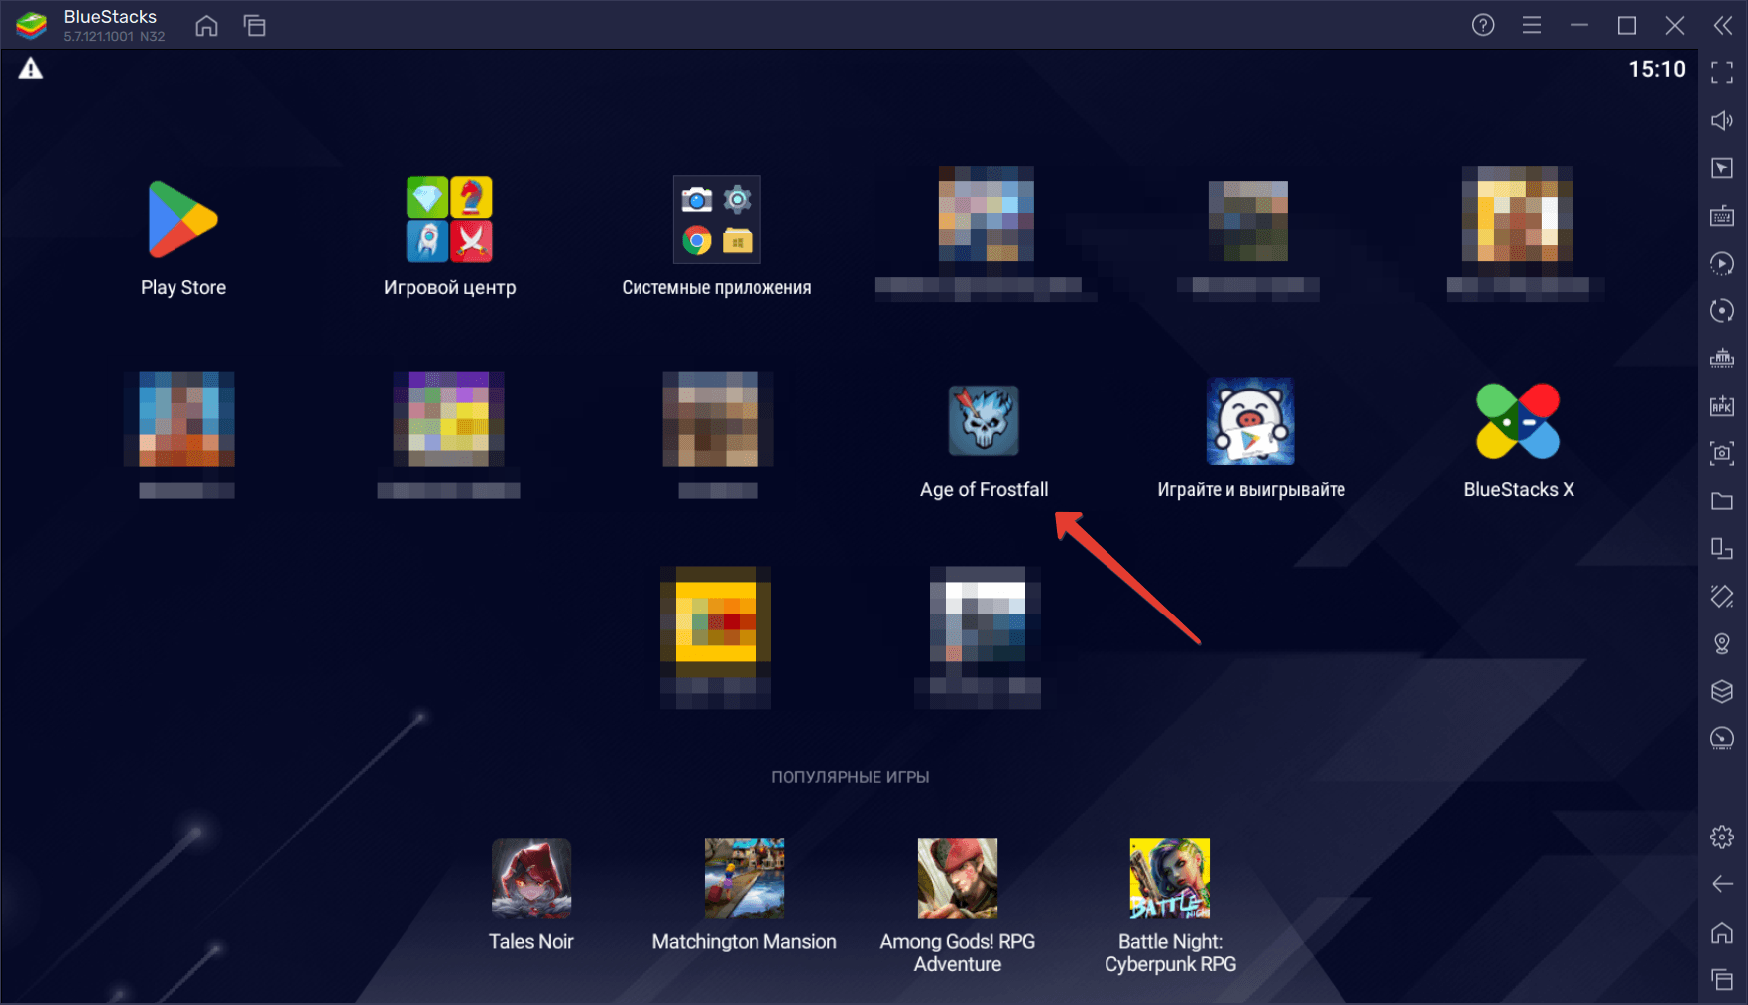Open Matchington Mansion popular game
The image size is (1748, 1005).
(x=745, y=878)
